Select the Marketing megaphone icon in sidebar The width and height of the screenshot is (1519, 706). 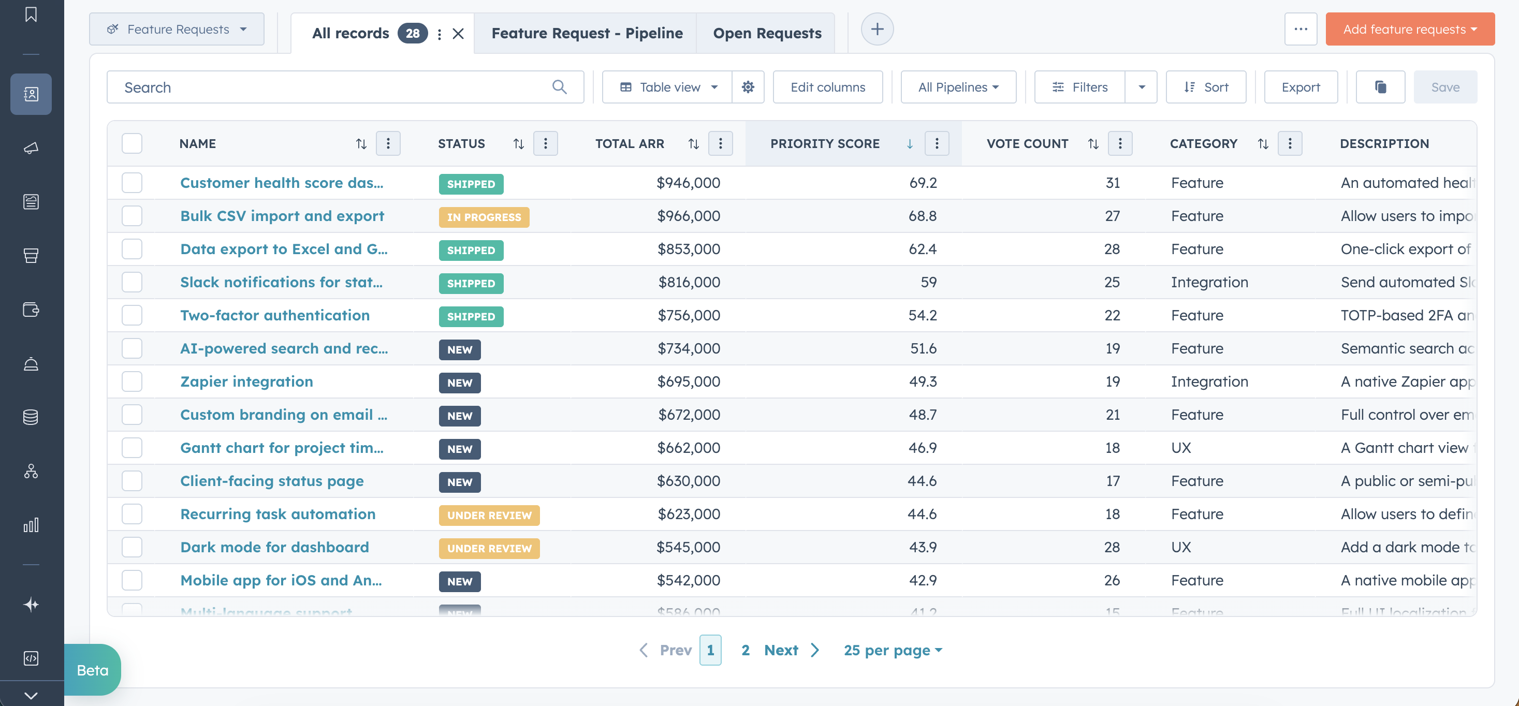[31, 148]
